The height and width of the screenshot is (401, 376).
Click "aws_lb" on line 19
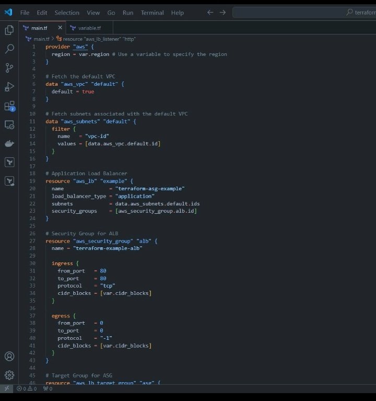point(85,181)
